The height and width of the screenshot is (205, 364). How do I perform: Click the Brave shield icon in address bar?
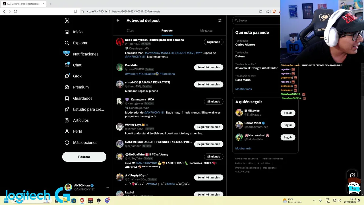pyautogui.click(x=274, y=11)
